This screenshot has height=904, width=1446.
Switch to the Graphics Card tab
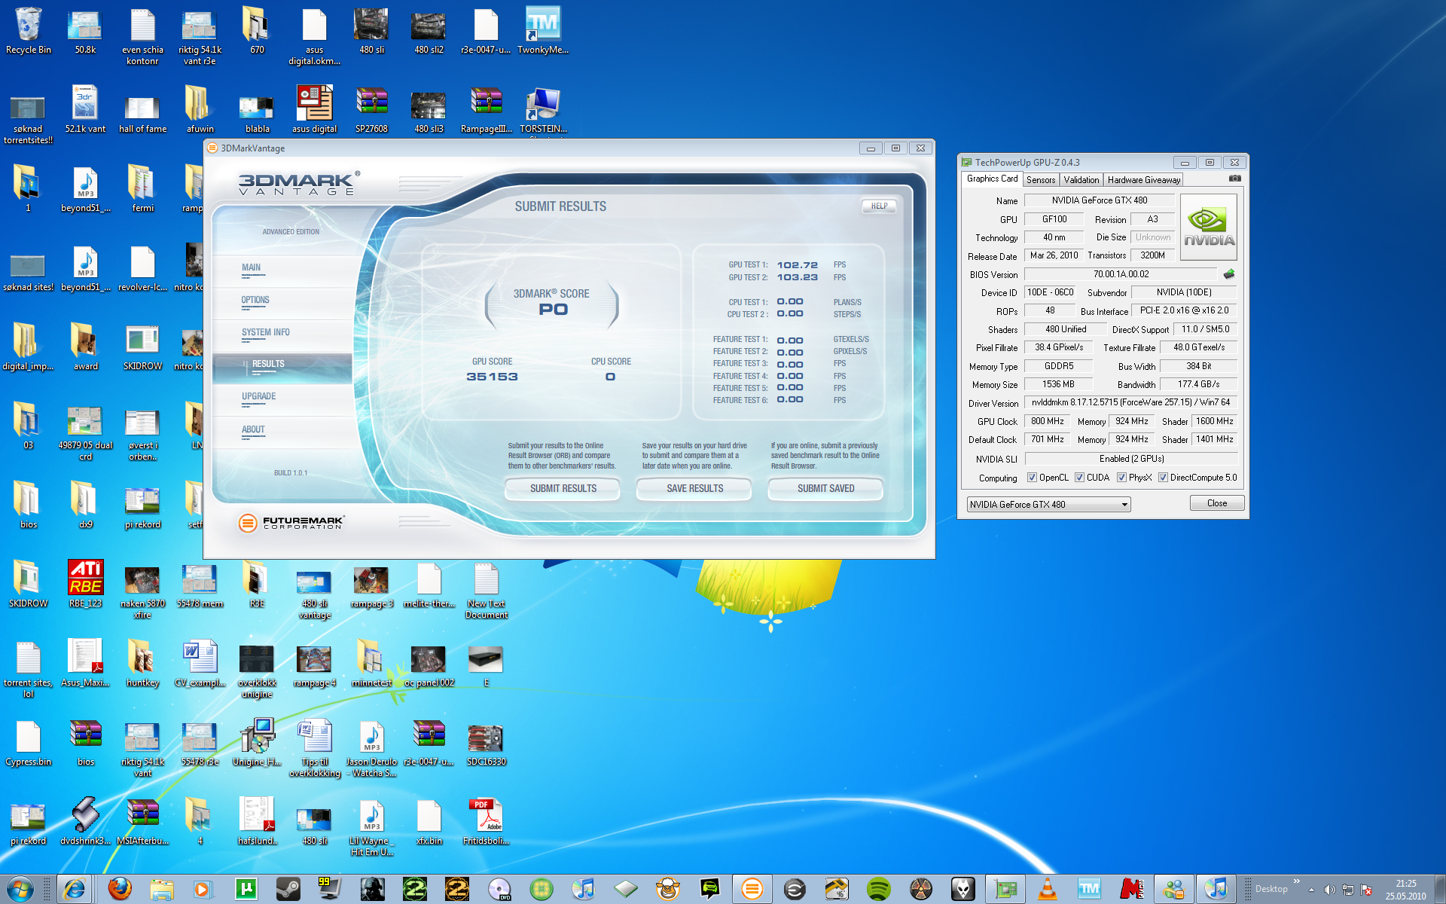pyautogui.click(x=992, y=179)
